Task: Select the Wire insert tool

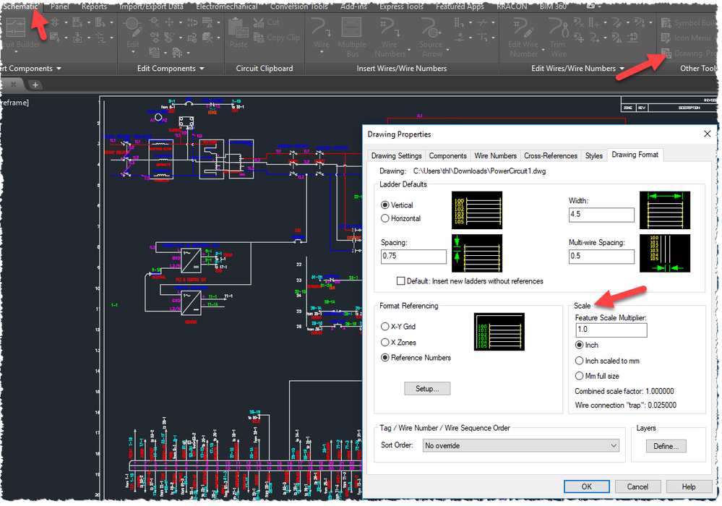Action: pyautogui.click(x=321, y=33)
